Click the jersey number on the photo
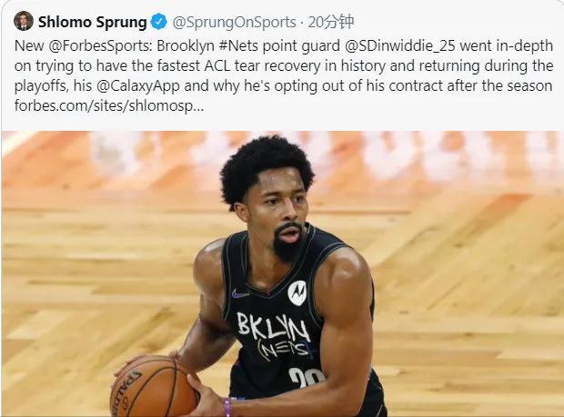 coord(307,378)
